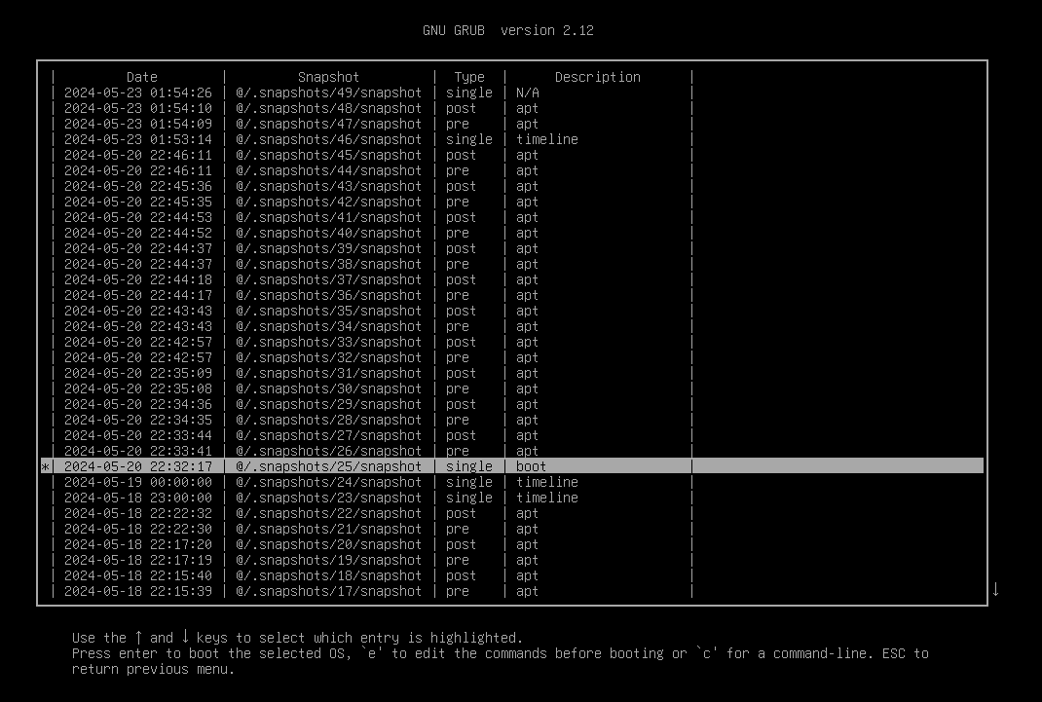Viewport: 1042px width, 702px height.
Task: Click the Snapshot column header
Action: click(328, 77)
